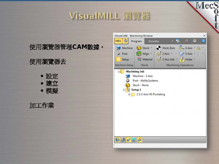Close the Machining Browser panel
219x164 pixels.
click(204, 36)
